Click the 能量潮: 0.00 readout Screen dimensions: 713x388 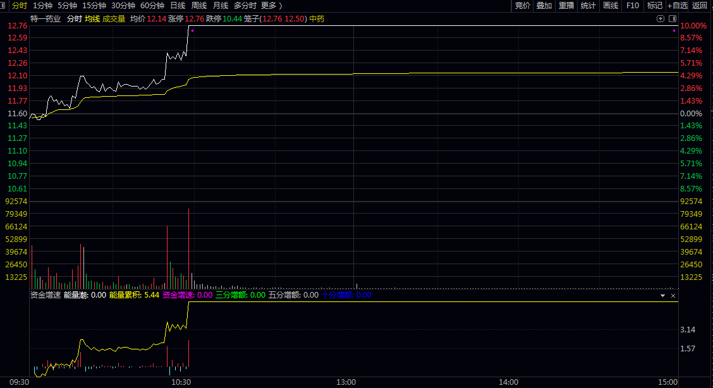pos(85,295)
